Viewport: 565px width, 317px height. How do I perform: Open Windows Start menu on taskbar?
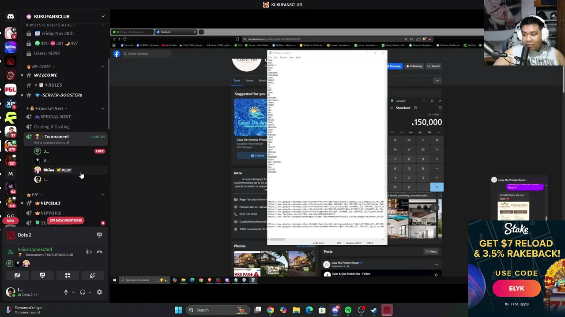[x=178, y=310]
